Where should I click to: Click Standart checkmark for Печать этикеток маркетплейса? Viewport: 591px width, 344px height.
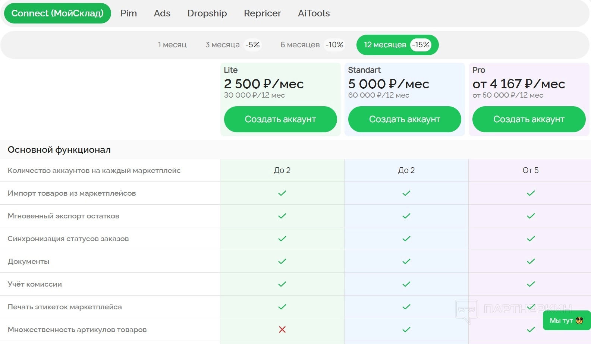click(x=406, y=307)
